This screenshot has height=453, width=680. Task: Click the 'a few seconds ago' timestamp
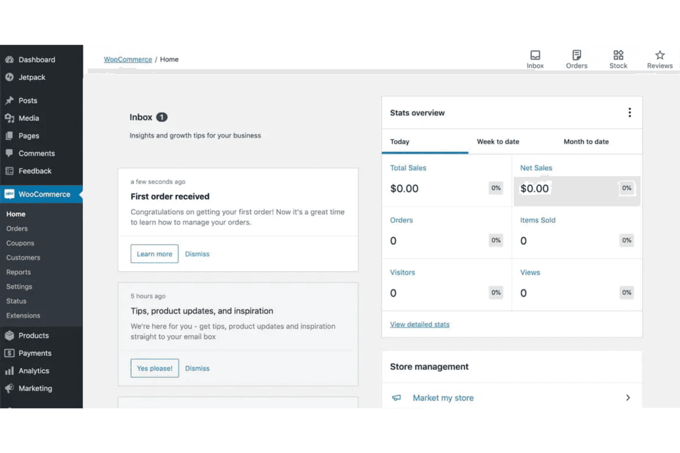[158, 182]
